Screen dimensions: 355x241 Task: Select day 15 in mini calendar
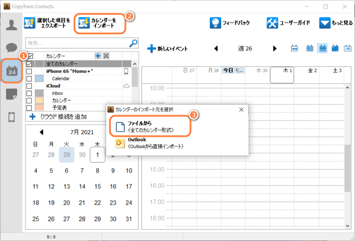click(x=97, y=187)
